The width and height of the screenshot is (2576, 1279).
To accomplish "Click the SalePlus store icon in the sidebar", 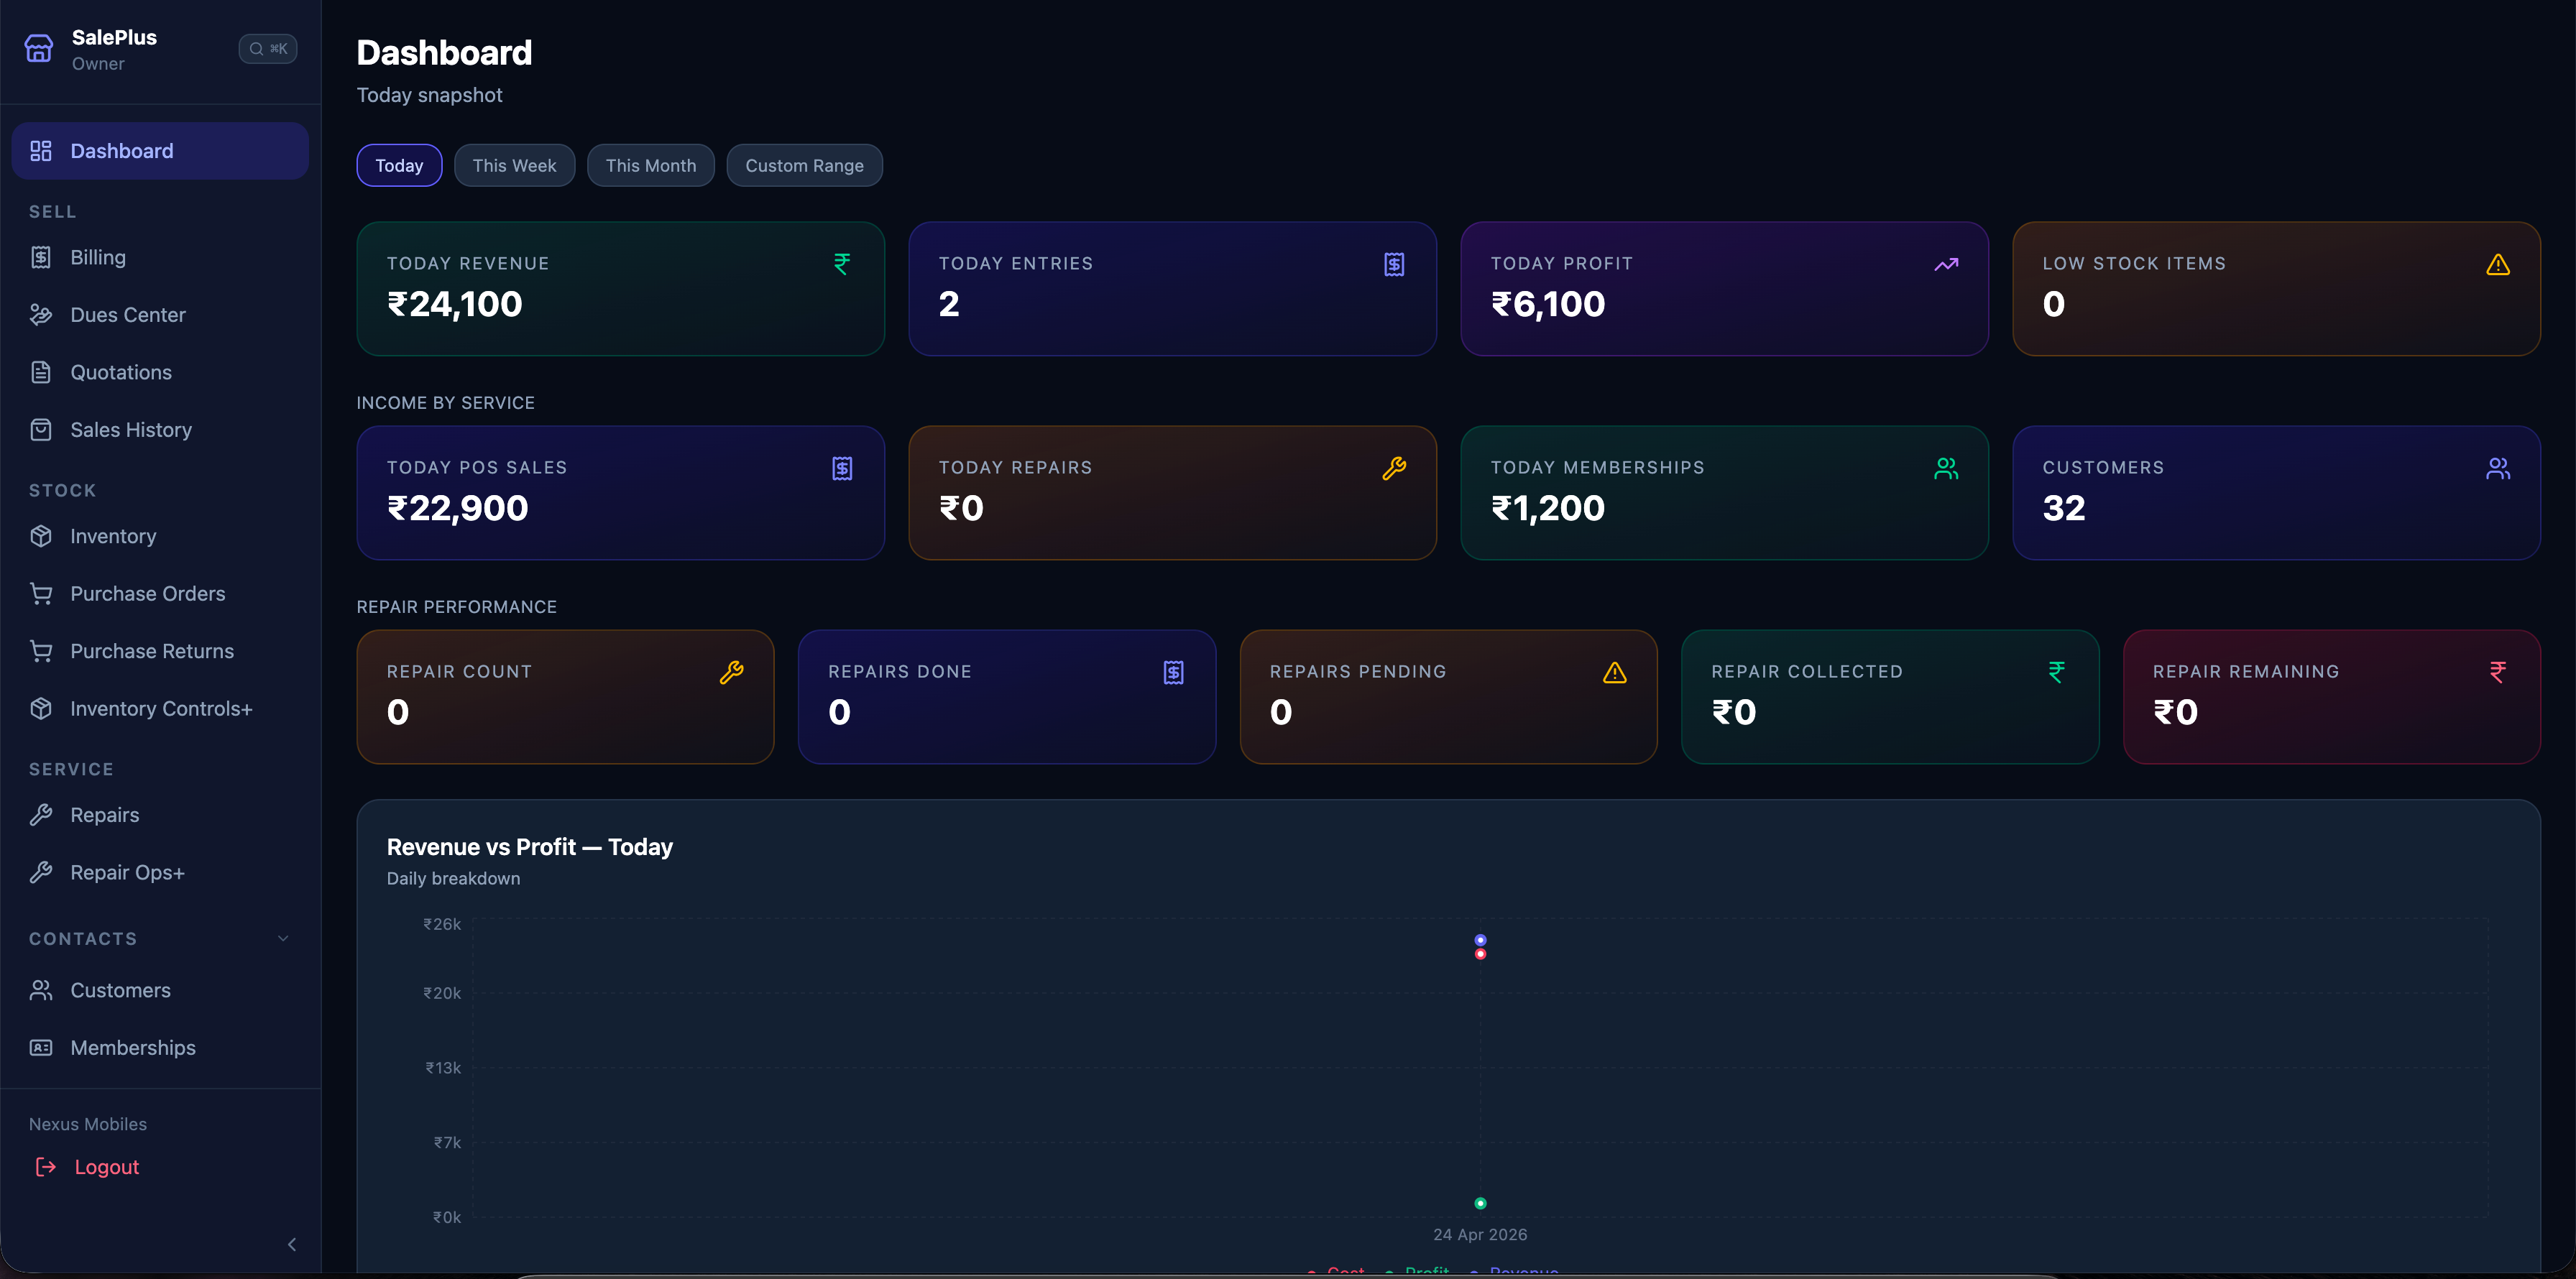I will [38, 47].
